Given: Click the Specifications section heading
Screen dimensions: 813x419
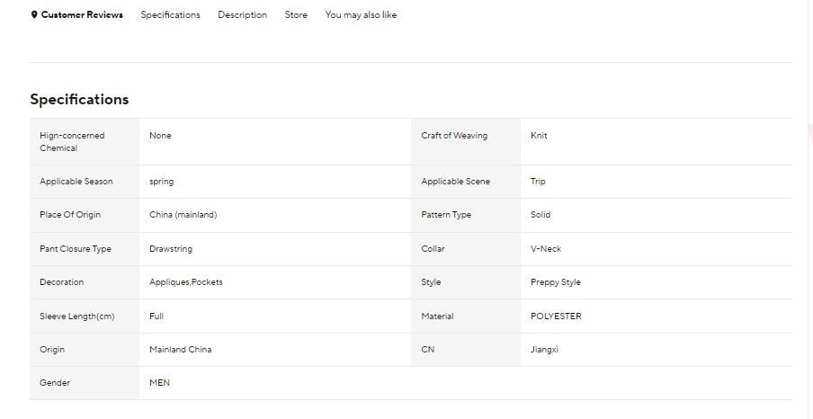Looking at the screenshot, I should [x=79, y=100].
